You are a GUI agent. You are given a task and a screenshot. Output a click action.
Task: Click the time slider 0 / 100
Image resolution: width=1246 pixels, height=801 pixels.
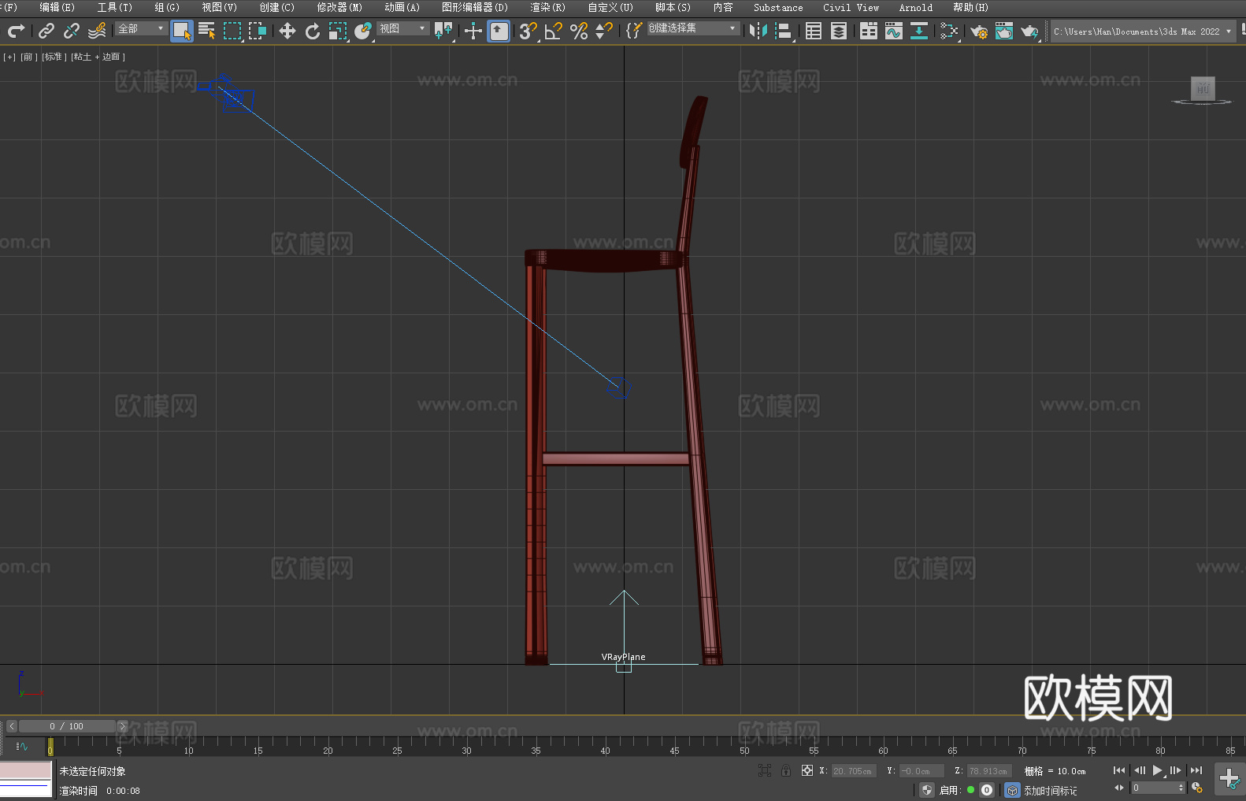click(x=67, y=726)
